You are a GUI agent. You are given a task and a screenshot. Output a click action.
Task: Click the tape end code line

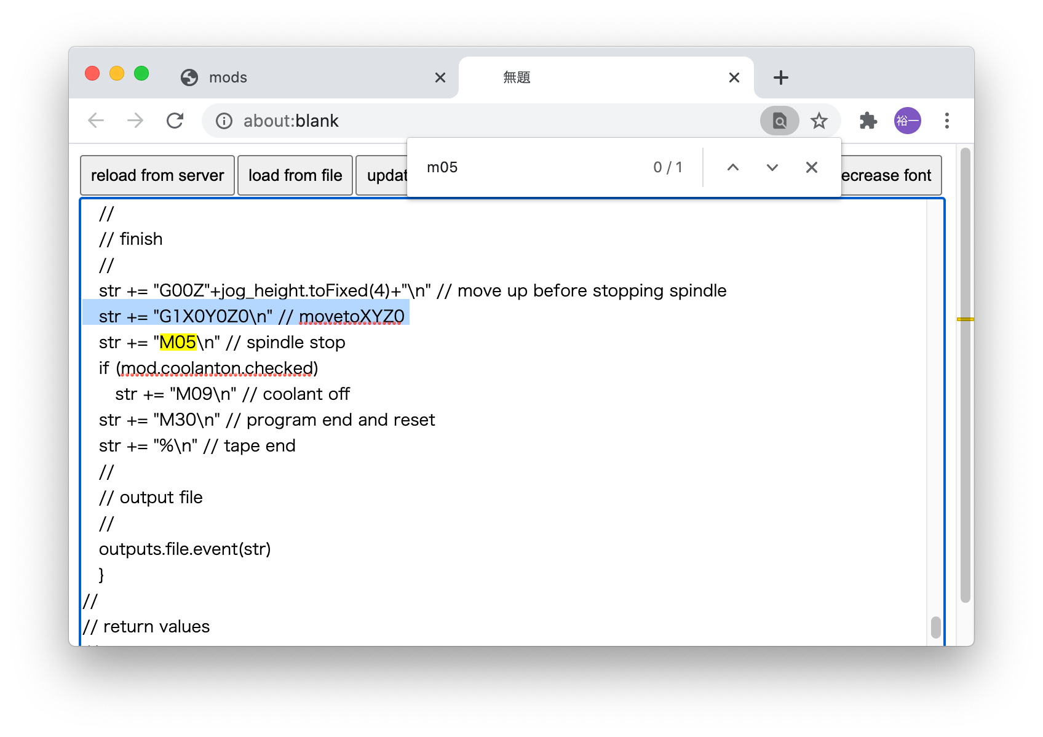coord(197,445)
